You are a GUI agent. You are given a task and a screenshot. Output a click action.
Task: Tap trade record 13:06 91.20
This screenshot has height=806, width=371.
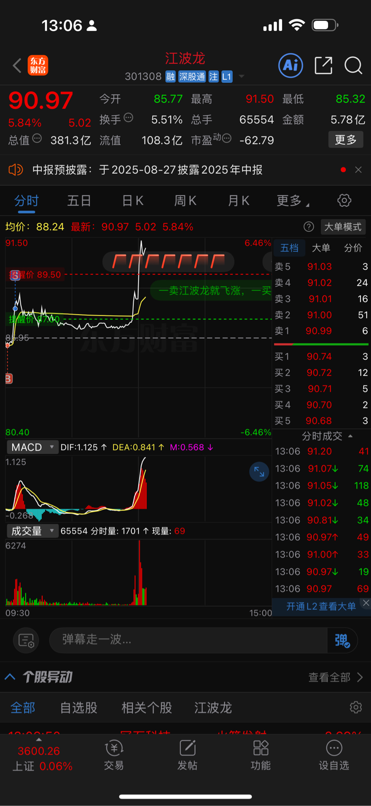322,452
